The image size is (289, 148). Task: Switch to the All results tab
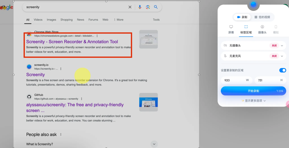point(28,20)
